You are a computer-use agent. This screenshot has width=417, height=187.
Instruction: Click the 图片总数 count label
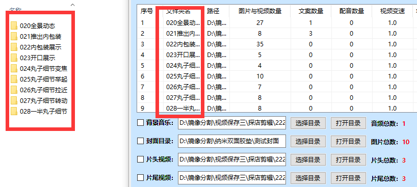coord(390,142)
